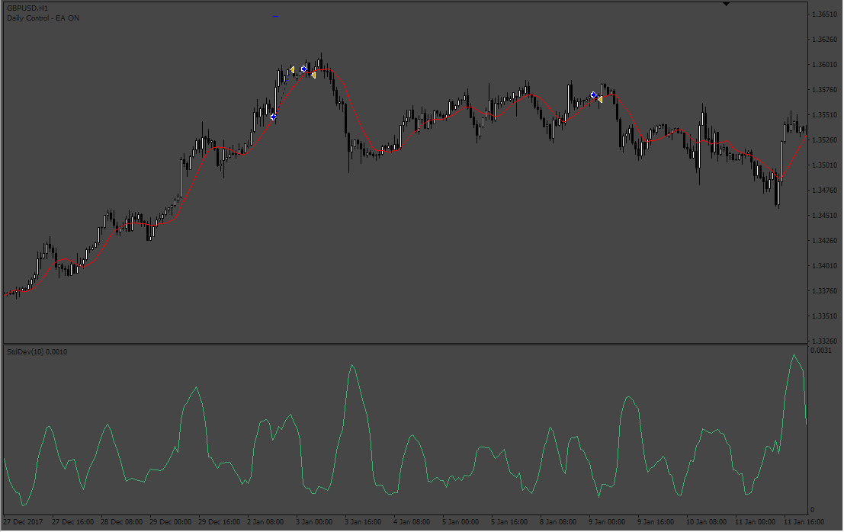
Task: Click the 29 Dec 16:00 time label
Action: point(219,522)
